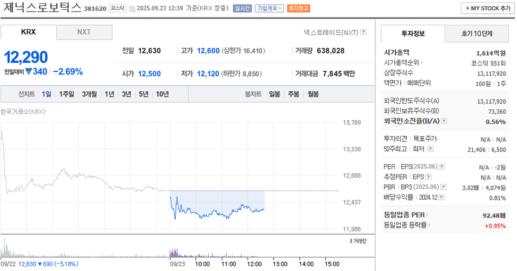Select the 5년 line chart period
Screen dimensions: 517x271
click(143, 94)
